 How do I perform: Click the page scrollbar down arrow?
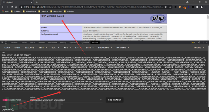[208, 39]
